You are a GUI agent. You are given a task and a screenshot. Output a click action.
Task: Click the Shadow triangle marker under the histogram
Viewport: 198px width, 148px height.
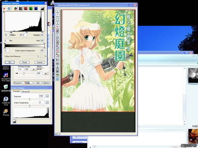(11, 32)
